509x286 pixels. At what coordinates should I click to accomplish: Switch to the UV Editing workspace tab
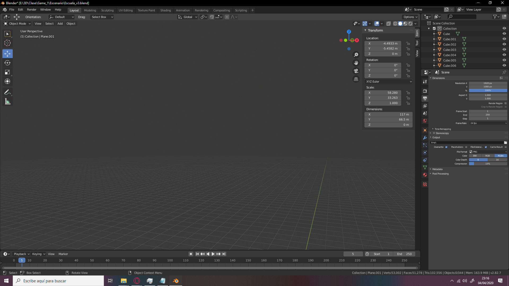click(x=126, y=10)
